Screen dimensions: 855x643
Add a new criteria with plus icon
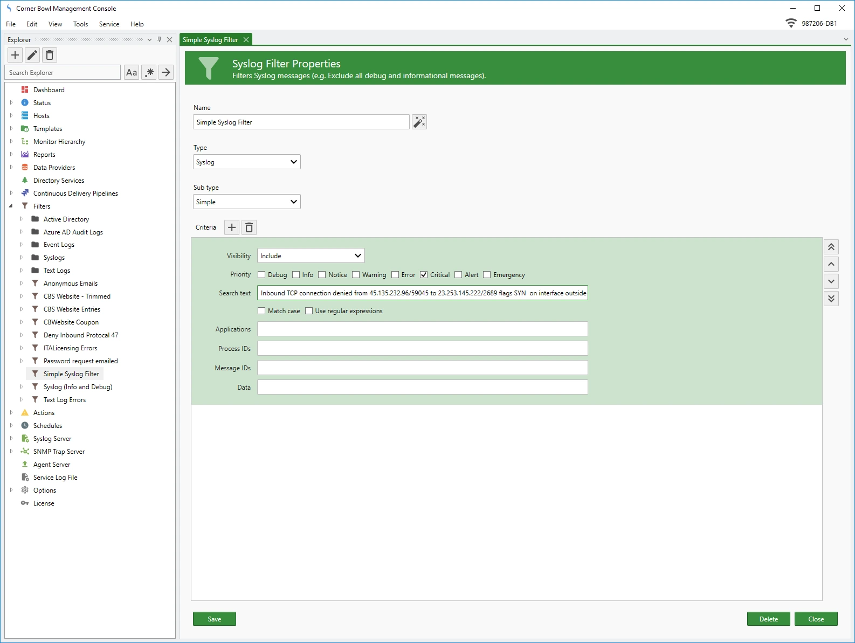tap(232, 227)
